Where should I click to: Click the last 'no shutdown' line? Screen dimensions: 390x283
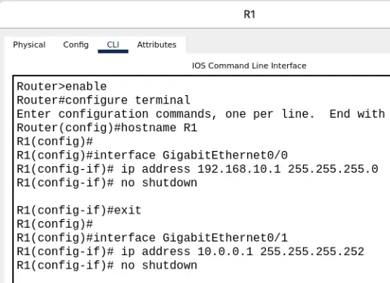point(107,266)
